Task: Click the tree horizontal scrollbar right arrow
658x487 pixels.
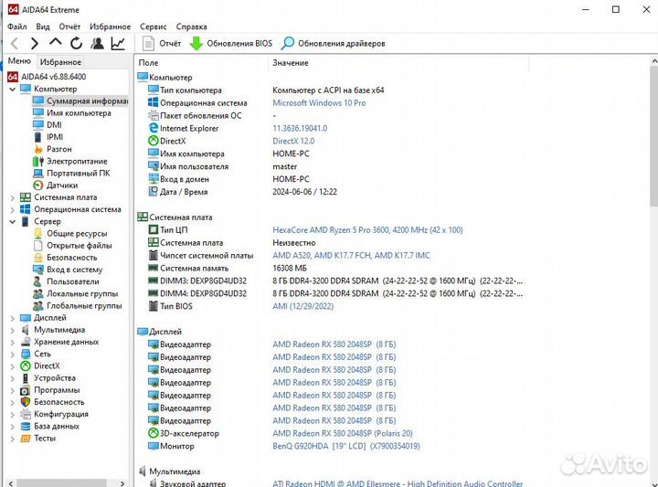Action: click(122, 483)
